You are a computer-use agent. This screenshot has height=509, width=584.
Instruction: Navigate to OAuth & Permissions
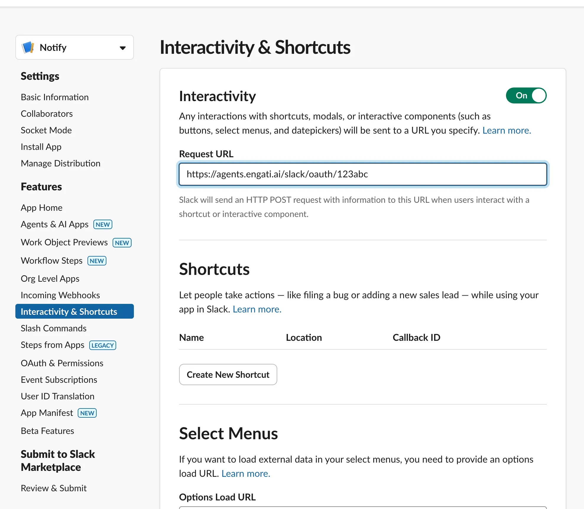point(62,363)
